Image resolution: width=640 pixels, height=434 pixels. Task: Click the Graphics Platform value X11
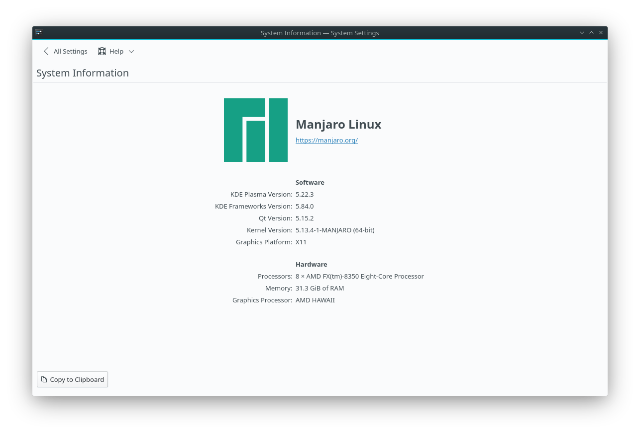[301, 242]
